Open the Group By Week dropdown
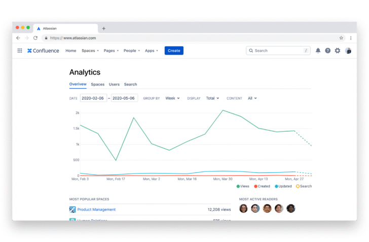The image size is (369, 242). click(172, 98)
